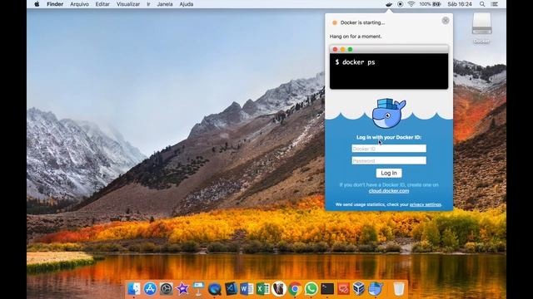The width and height of the screenshot is (533, 299).
Task: Click the Password input field
Action: (389, 160)
